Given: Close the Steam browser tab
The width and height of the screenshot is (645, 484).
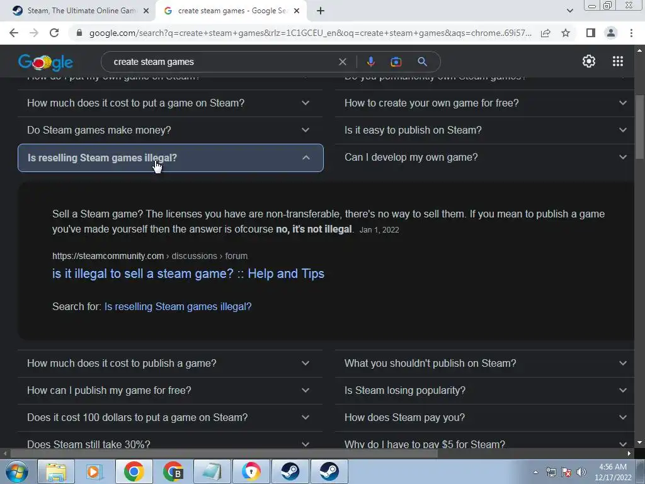Looking at the screenshot, I should tap(146, 11).
